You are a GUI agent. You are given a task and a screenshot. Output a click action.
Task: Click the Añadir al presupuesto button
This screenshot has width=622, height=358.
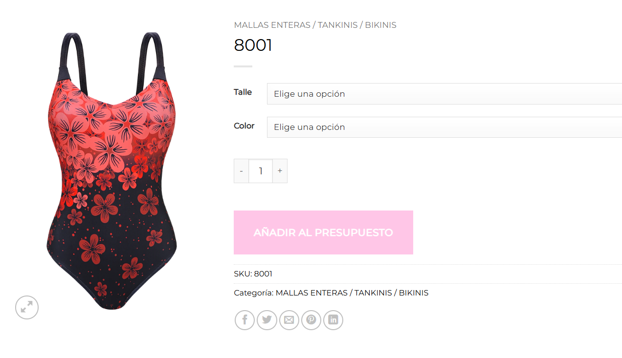point(323,232)
